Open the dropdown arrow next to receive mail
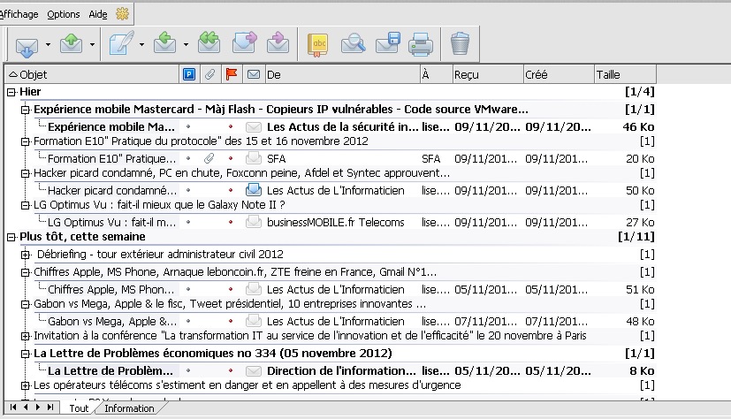This screenshot has height=419, width=731. (x=48, y=44)
